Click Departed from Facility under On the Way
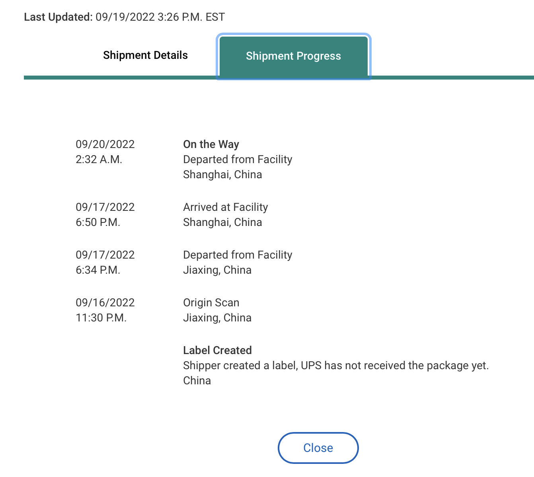 (x=238, y=159)
